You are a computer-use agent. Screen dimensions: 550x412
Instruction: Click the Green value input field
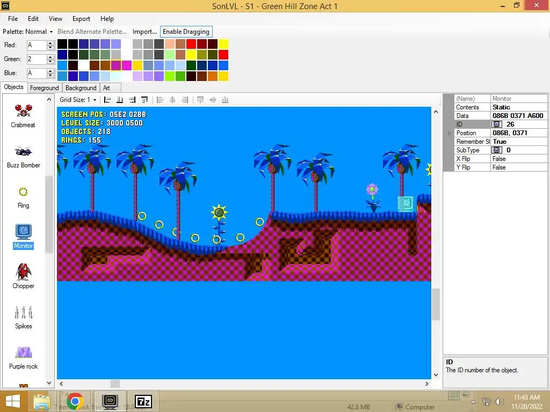(x=37, y=59)
